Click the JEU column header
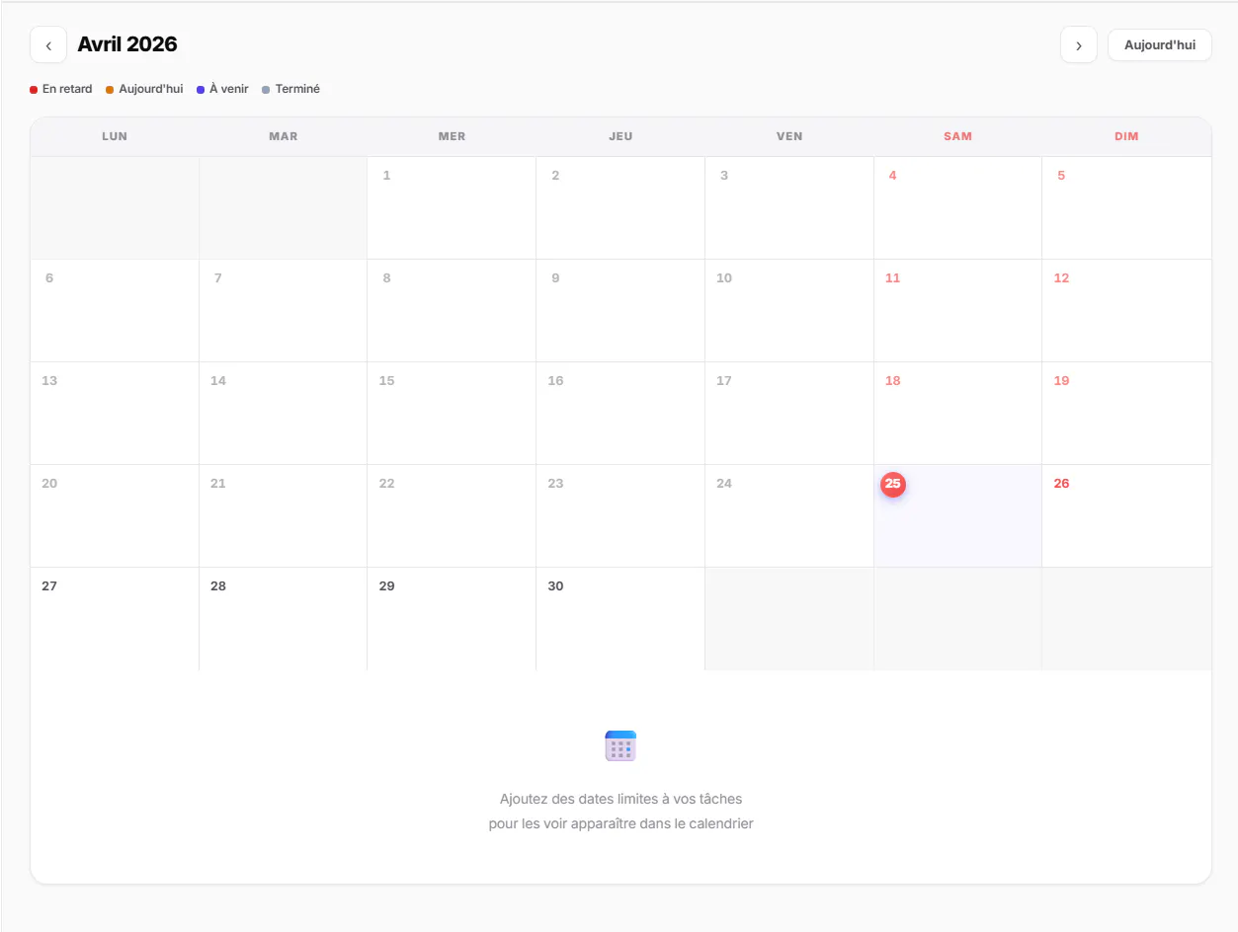The height and width of the screenshot is (932, 1238). point(620,136)
